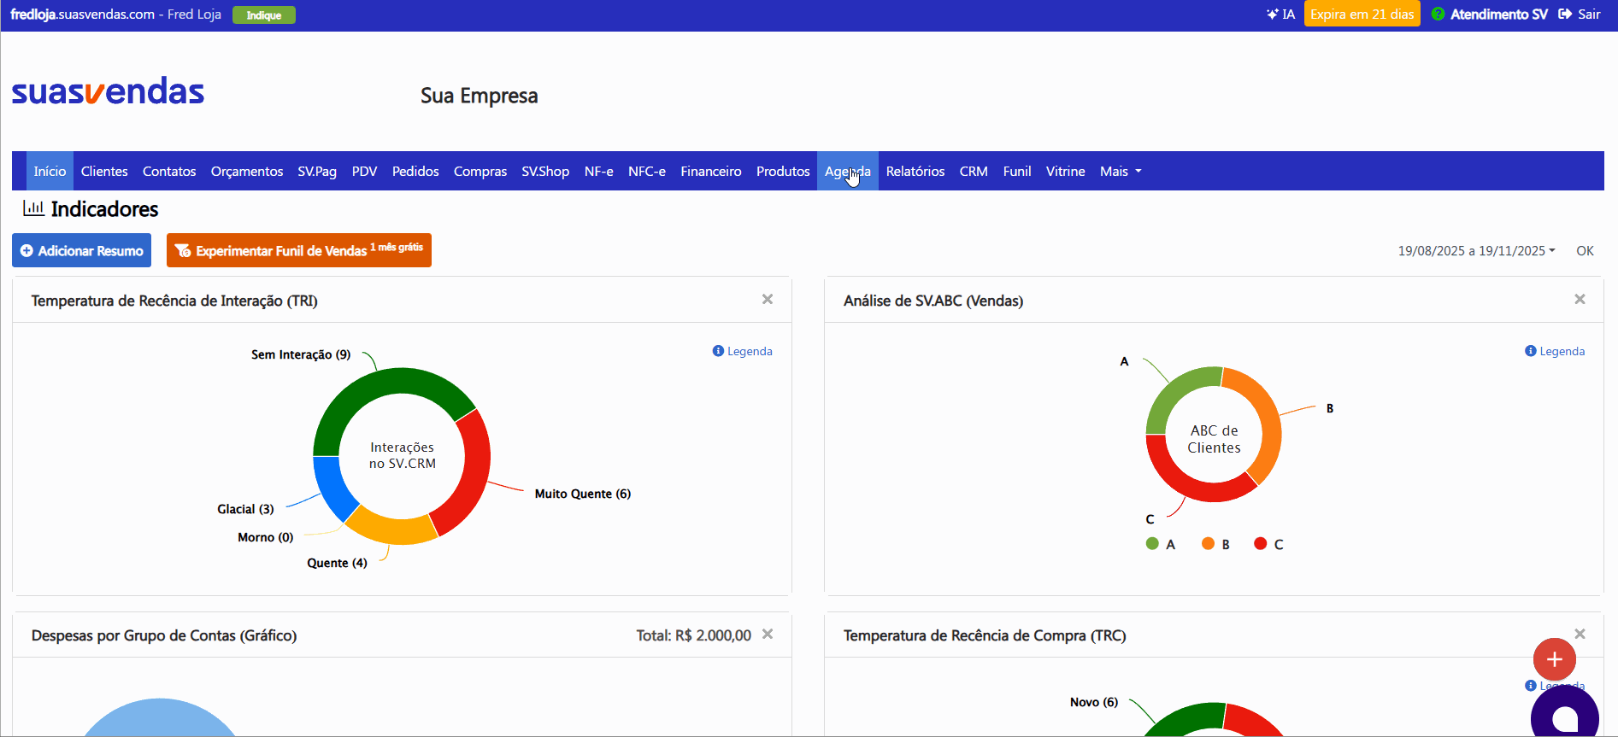The image size is (1618, 737).
Task: Close the Despesas por Grupo de Contas card
Action: [x=768, y=634]
